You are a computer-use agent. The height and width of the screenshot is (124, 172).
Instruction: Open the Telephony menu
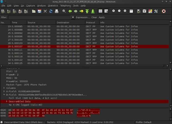pos(65,6)
